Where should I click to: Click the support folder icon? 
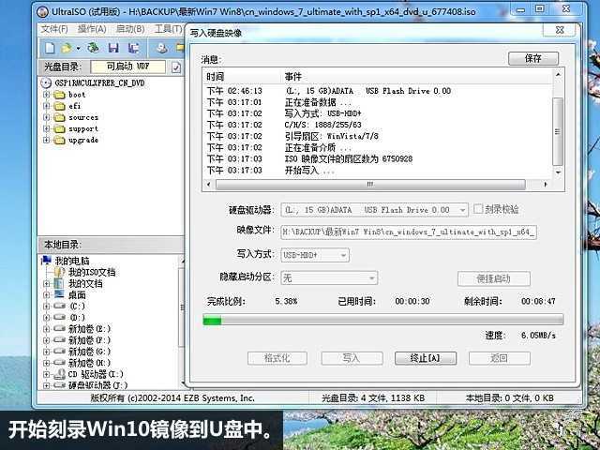(59, 129)
